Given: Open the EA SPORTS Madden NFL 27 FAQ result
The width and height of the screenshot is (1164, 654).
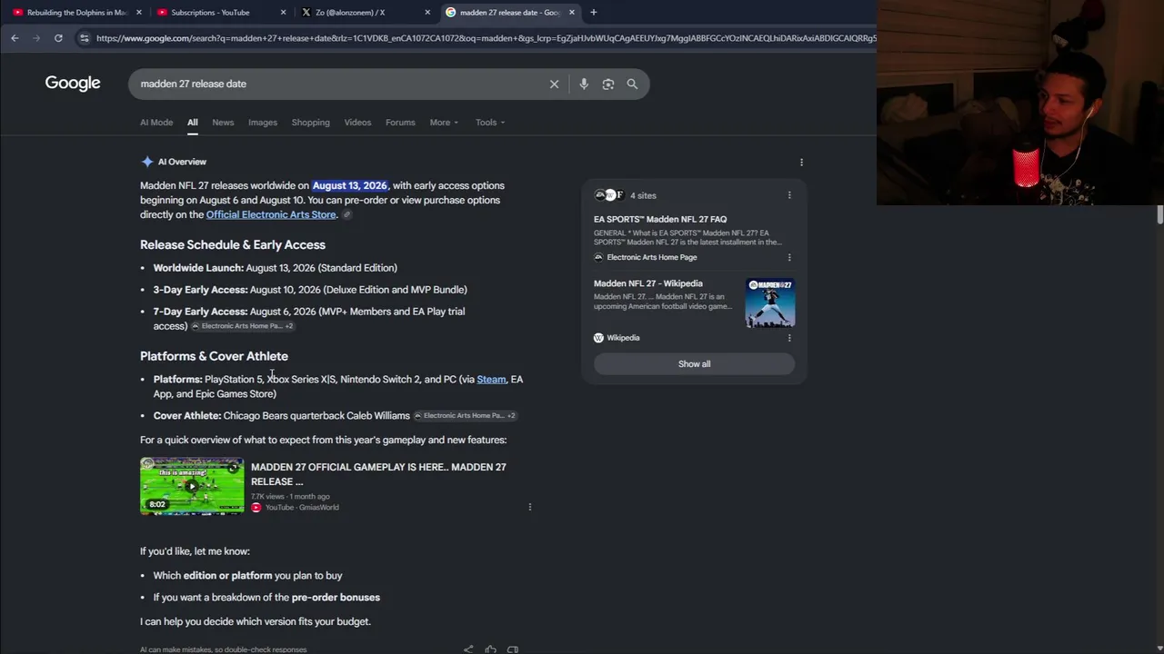Looking at the screenshot, I should point(660,220).
